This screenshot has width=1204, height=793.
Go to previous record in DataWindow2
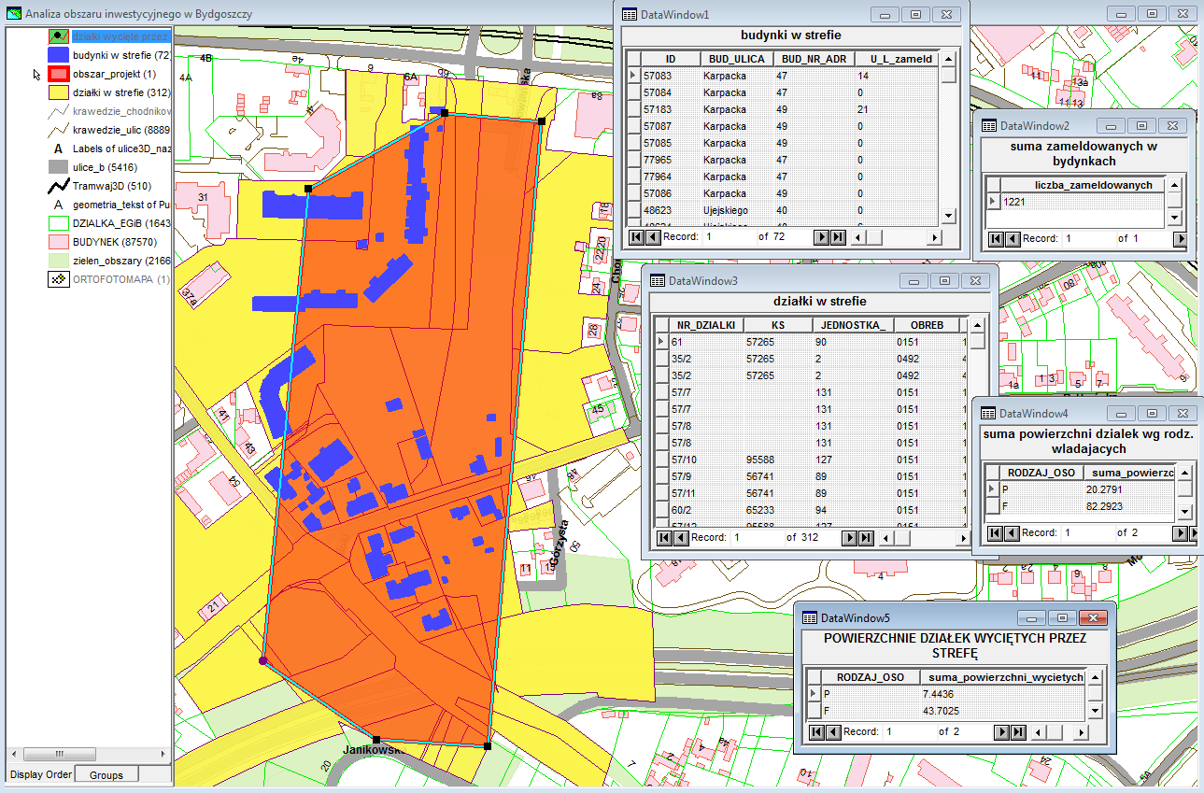[1011, 239]
